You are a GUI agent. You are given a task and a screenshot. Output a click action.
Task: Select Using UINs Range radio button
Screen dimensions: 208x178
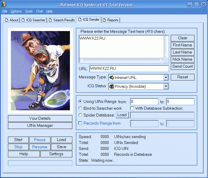click(80, 101)
